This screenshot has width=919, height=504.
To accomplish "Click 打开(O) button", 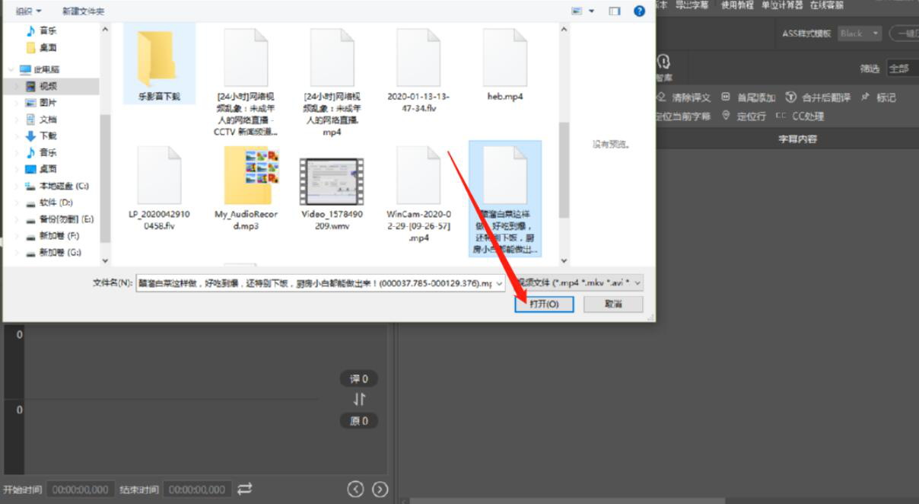I will click(x=544, y=304).
